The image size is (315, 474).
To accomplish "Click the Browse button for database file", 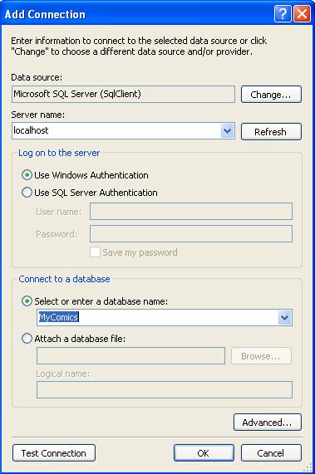I will [262, 356].
